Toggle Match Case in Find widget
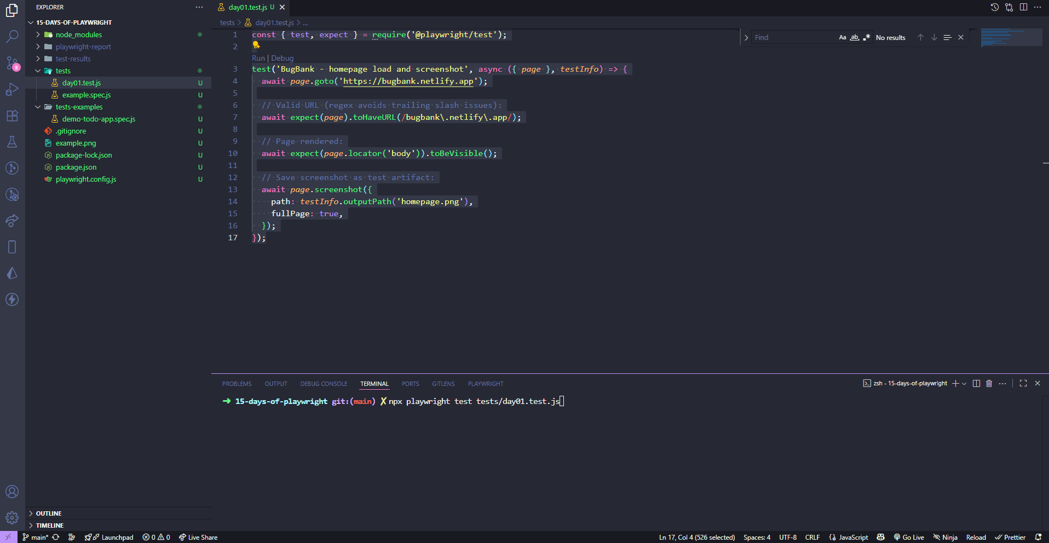The width and height of the screenshot is (1049, 543). coord(843,37)
